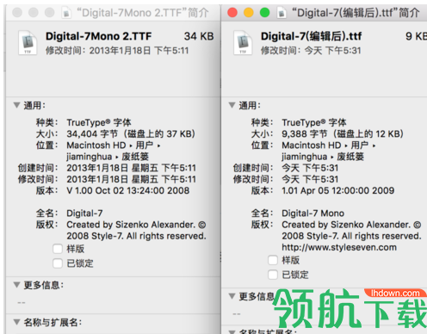The width and height of the screenshot is (427, 334).
Task: Click the TTF file icon beside Digital-7Mono 2.TTF
Action: [x=28, y=43]
